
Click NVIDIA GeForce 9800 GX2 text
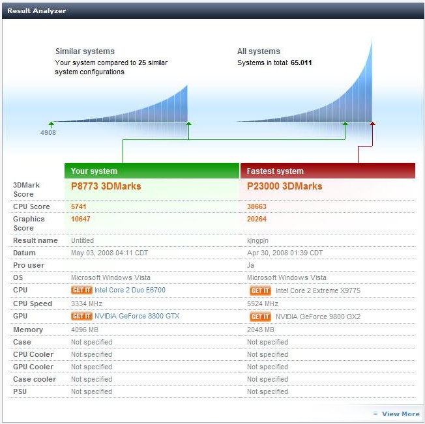[318, 317]
